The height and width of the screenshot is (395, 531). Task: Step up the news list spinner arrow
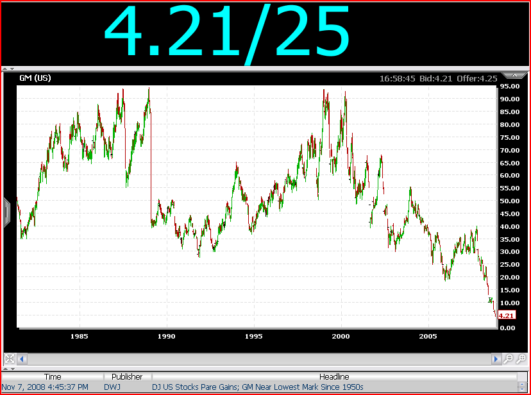coord(522,384)
